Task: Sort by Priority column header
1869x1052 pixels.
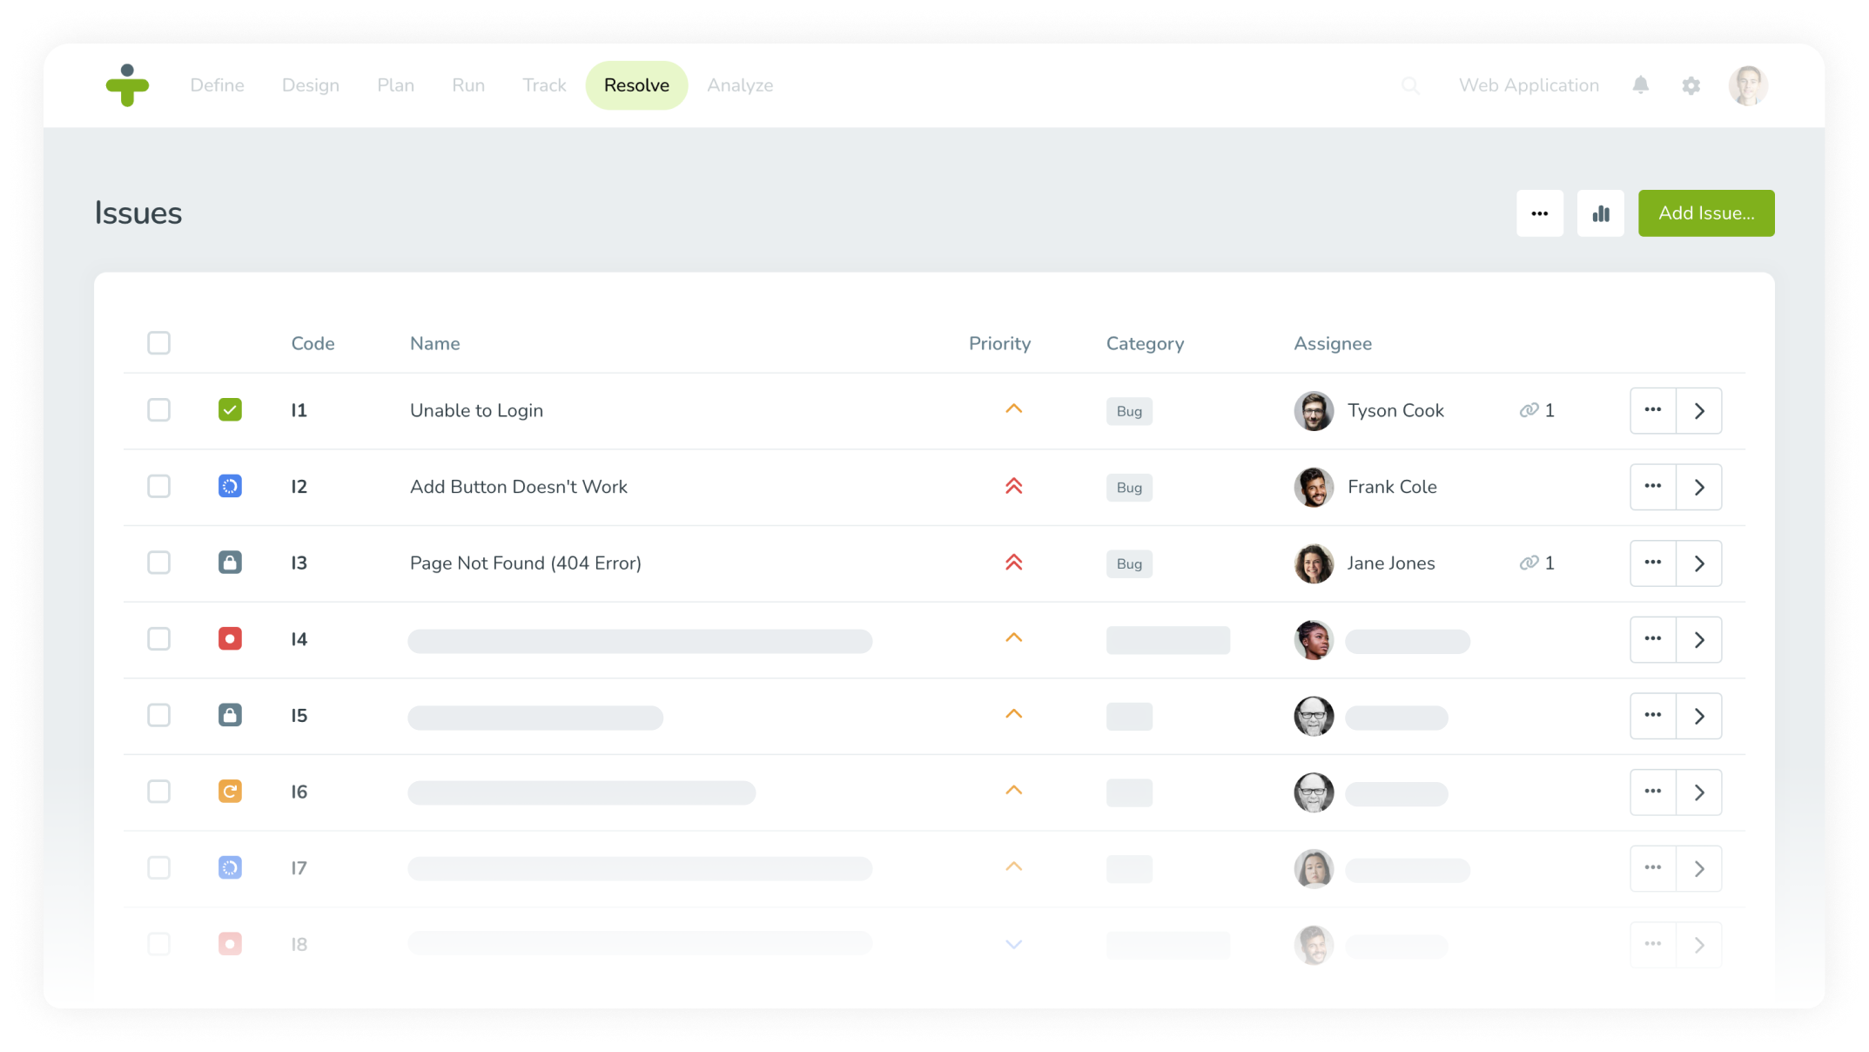Action: tap(999, 343)
